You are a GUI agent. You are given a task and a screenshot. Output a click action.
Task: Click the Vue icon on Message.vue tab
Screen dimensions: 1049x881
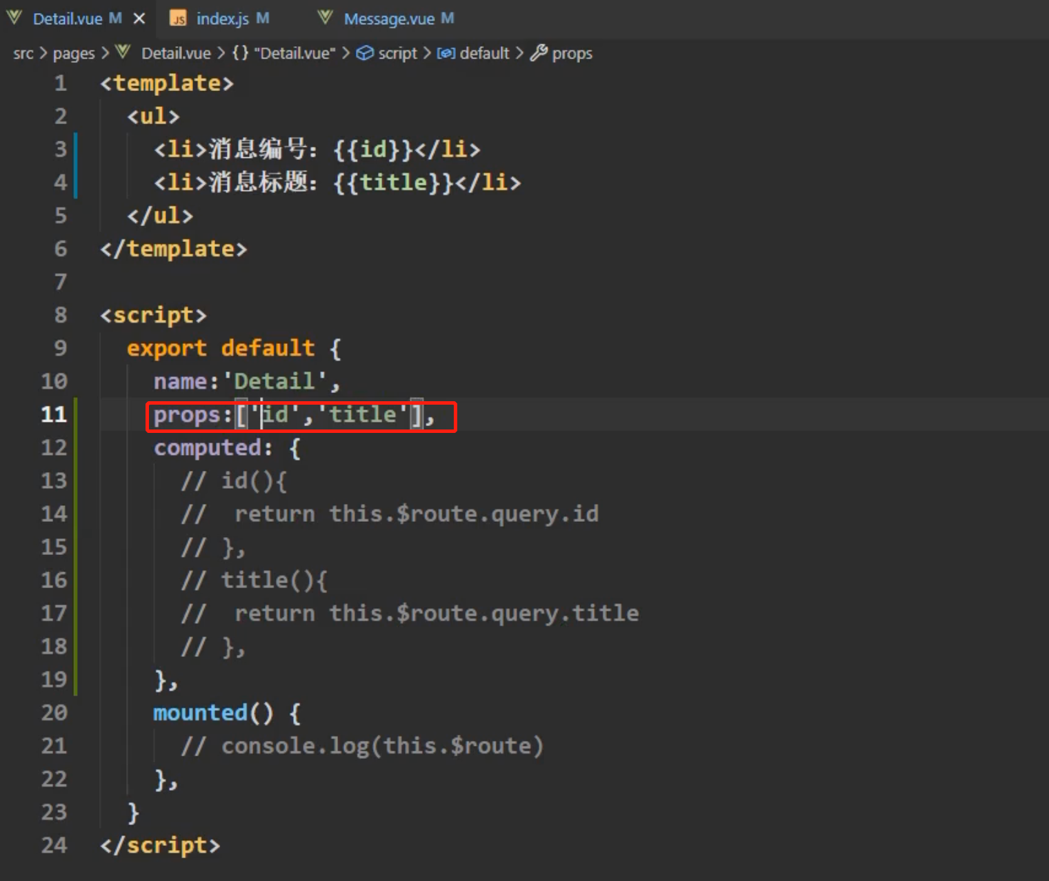[x=326, y=18]
